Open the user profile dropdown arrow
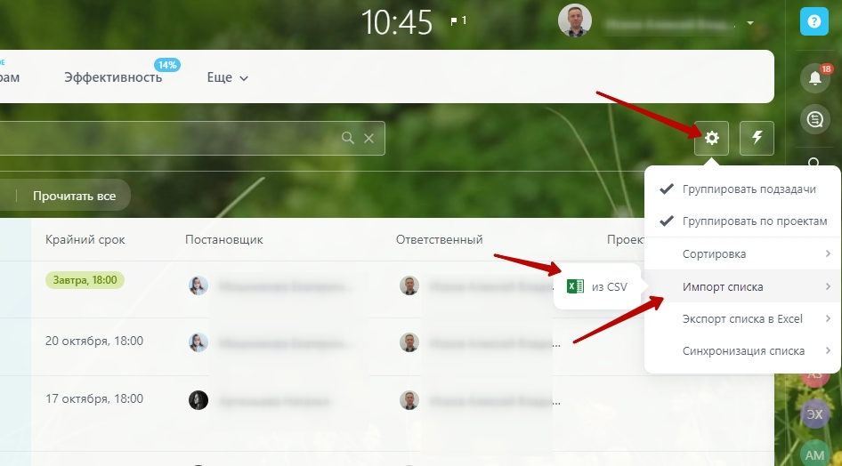 (x=750, y=23)
